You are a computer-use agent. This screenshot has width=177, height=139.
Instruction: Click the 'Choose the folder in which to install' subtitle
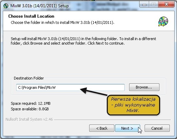(62, 22)
